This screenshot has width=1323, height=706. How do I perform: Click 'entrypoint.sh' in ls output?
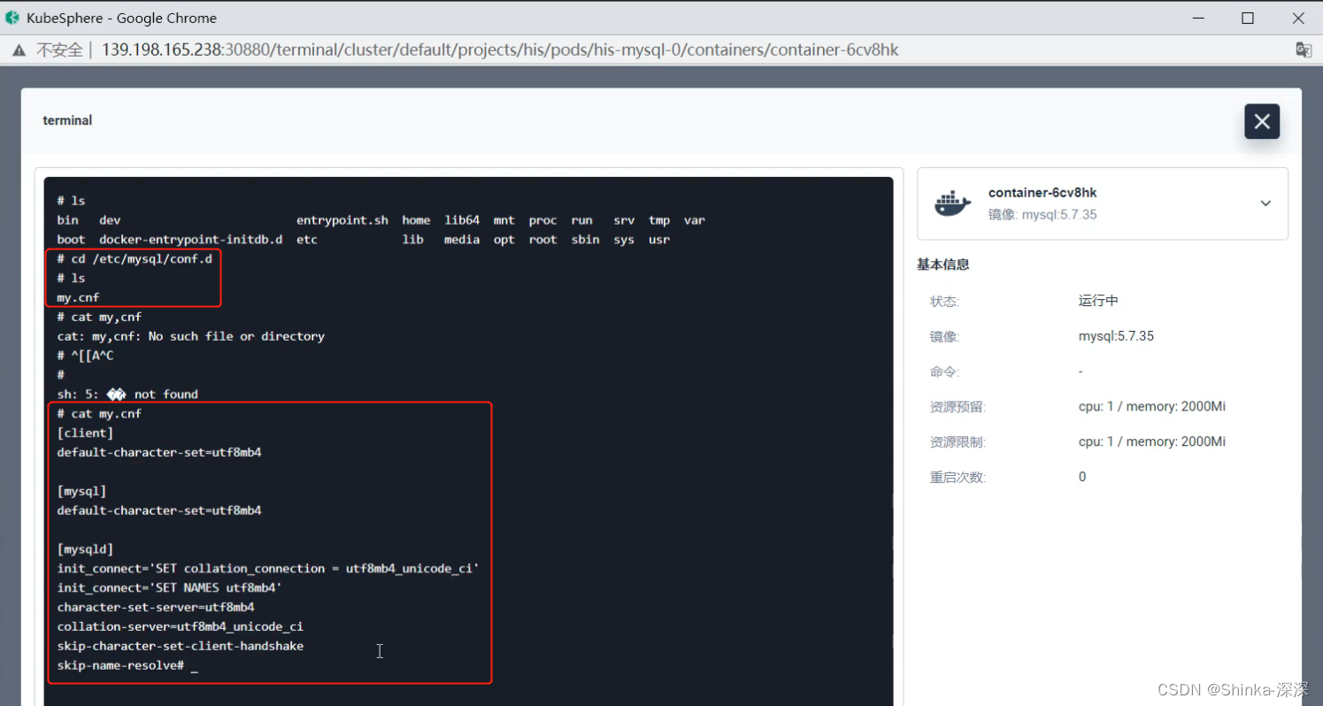click(x=342, y=220)
